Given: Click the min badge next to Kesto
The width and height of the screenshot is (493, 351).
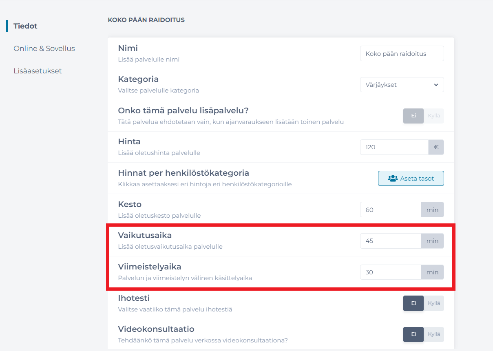Looking at the screenshot, I should (x=432, y=210).
